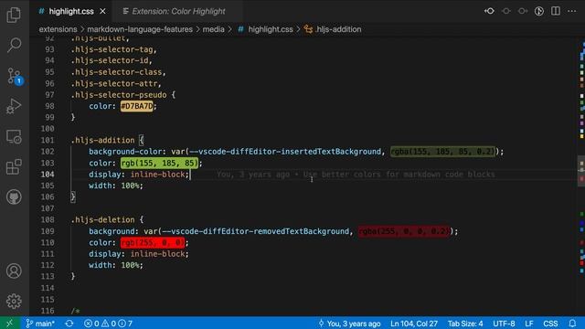585x329 pixels.
Task: Click 'extensions' in the breadcrumb
Action: (58, 29)
